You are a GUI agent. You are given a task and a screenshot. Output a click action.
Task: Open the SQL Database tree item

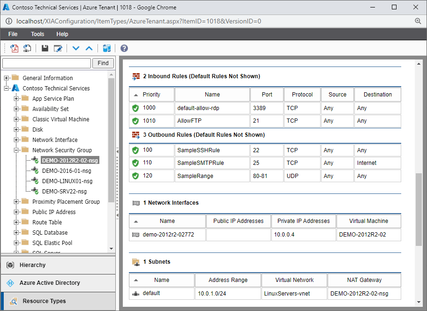[x=50, y=233]
